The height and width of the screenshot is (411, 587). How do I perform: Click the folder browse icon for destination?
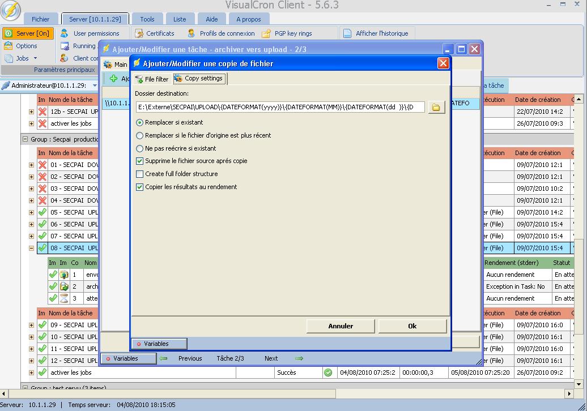pos(436,107)
